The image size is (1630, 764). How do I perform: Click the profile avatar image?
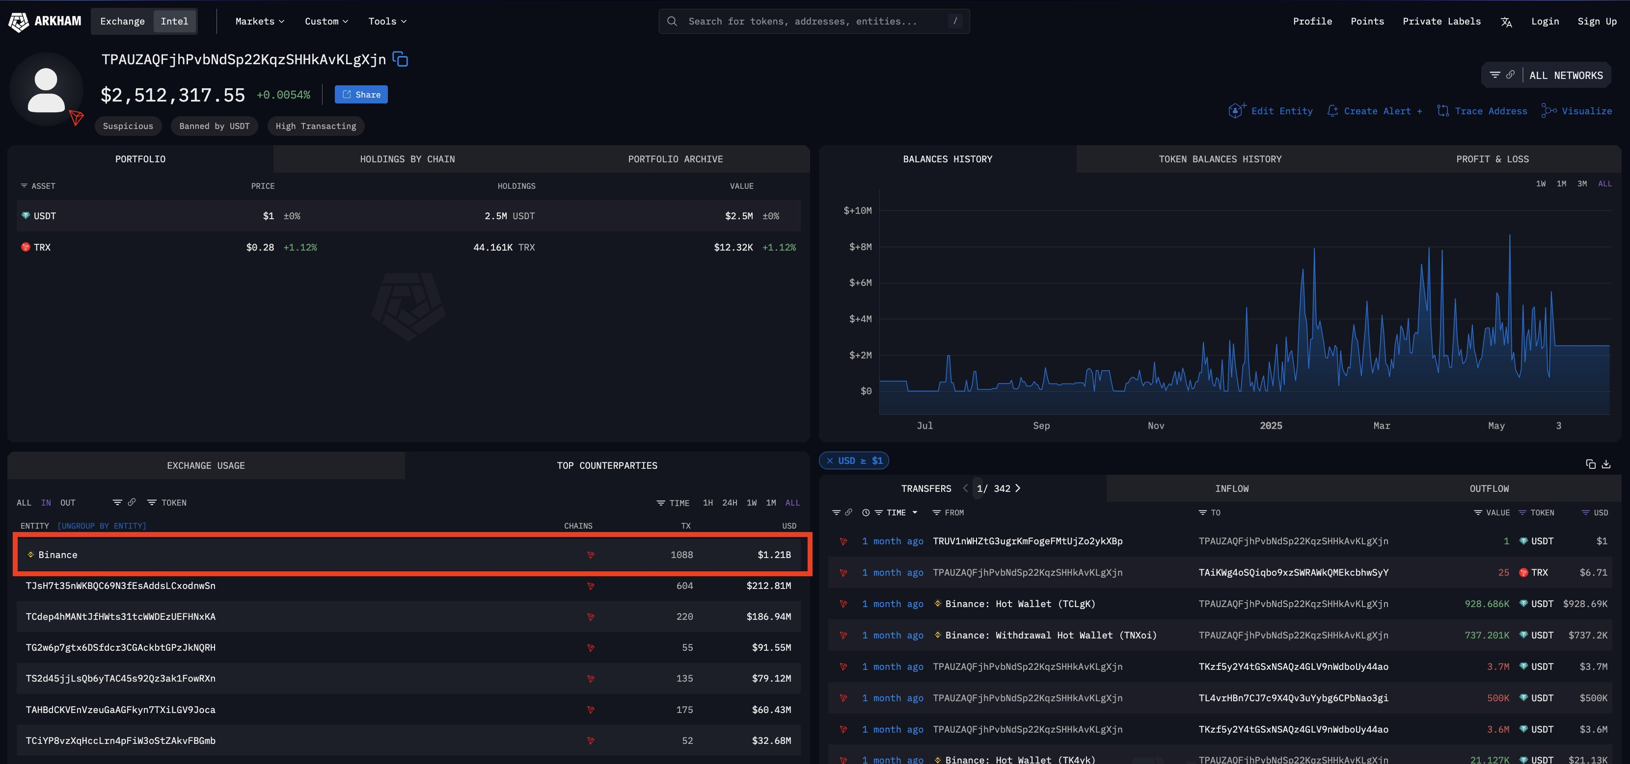point(46,89)
